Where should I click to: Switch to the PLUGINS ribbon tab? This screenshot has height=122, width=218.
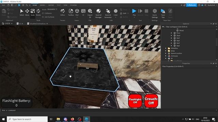pos(74,5)
